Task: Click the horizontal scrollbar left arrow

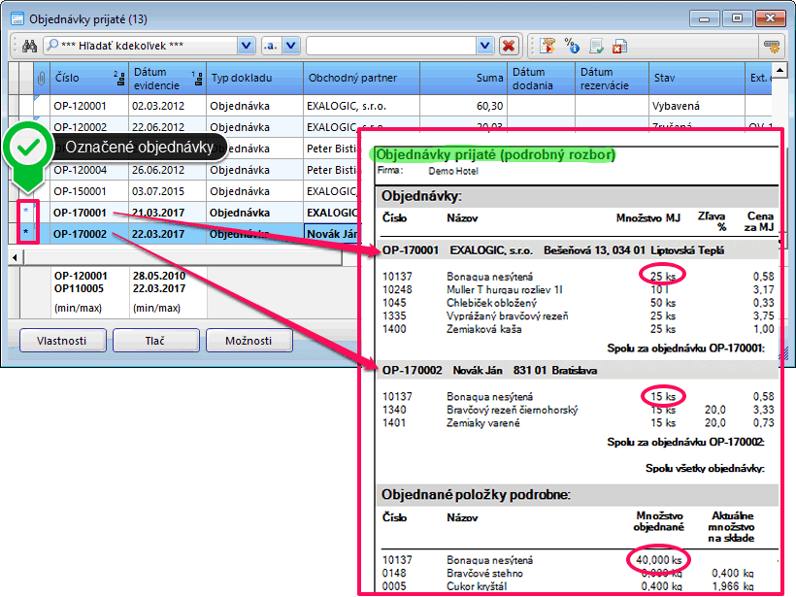Action: pos(16,256)
